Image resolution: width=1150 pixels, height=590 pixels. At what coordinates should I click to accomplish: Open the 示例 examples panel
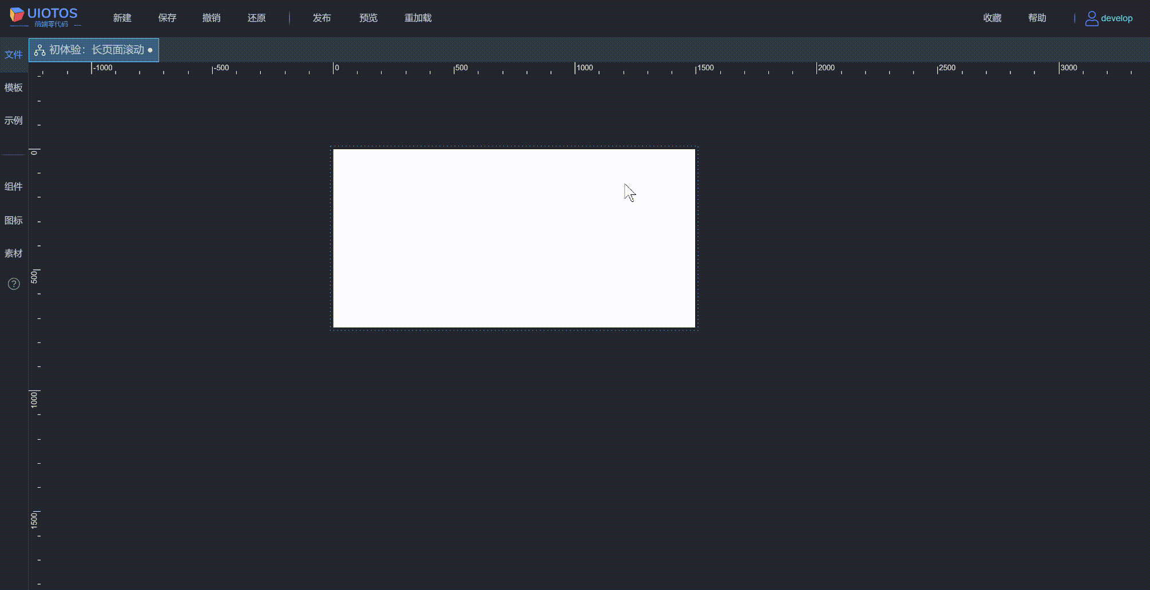pyautogui.click(x=13, y=121)
